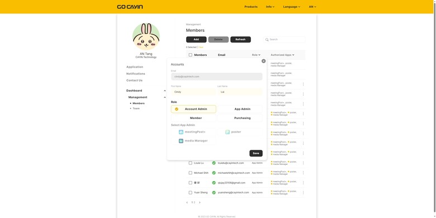Open the Authorized Apps filter dropdown
This screenshot has width=436, height=218.
[x=282, y=55]
